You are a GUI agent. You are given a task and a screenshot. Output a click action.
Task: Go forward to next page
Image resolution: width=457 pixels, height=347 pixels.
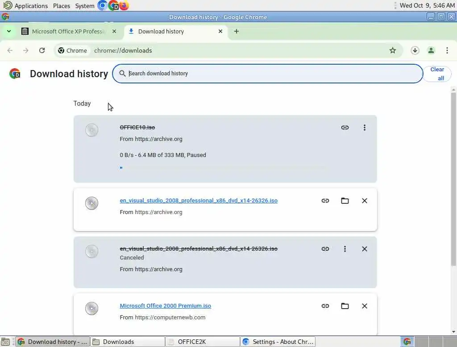point(26,50)
